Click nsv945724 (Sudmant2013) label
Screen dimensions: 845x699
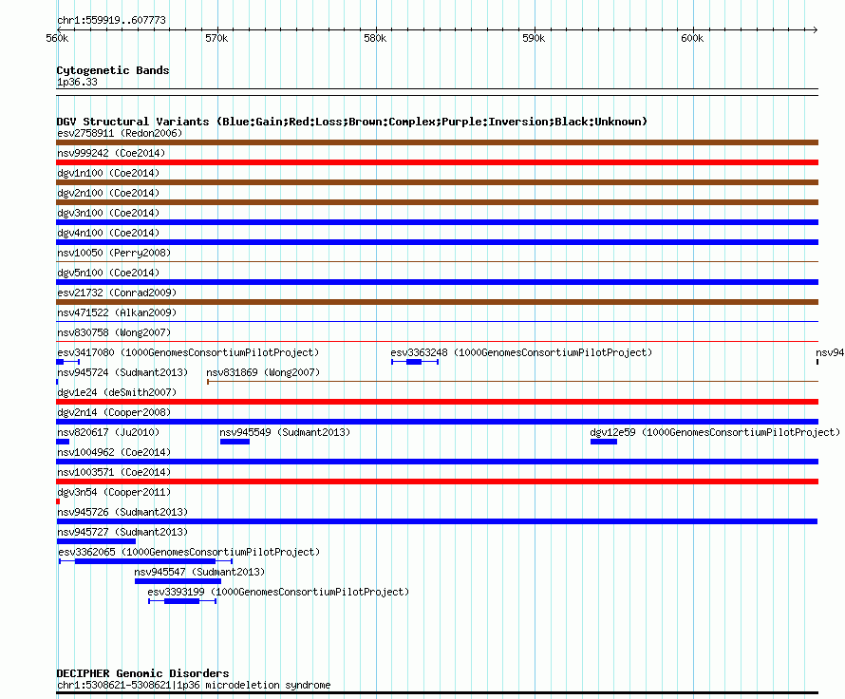pyautogui.click(x=122, y=372)
